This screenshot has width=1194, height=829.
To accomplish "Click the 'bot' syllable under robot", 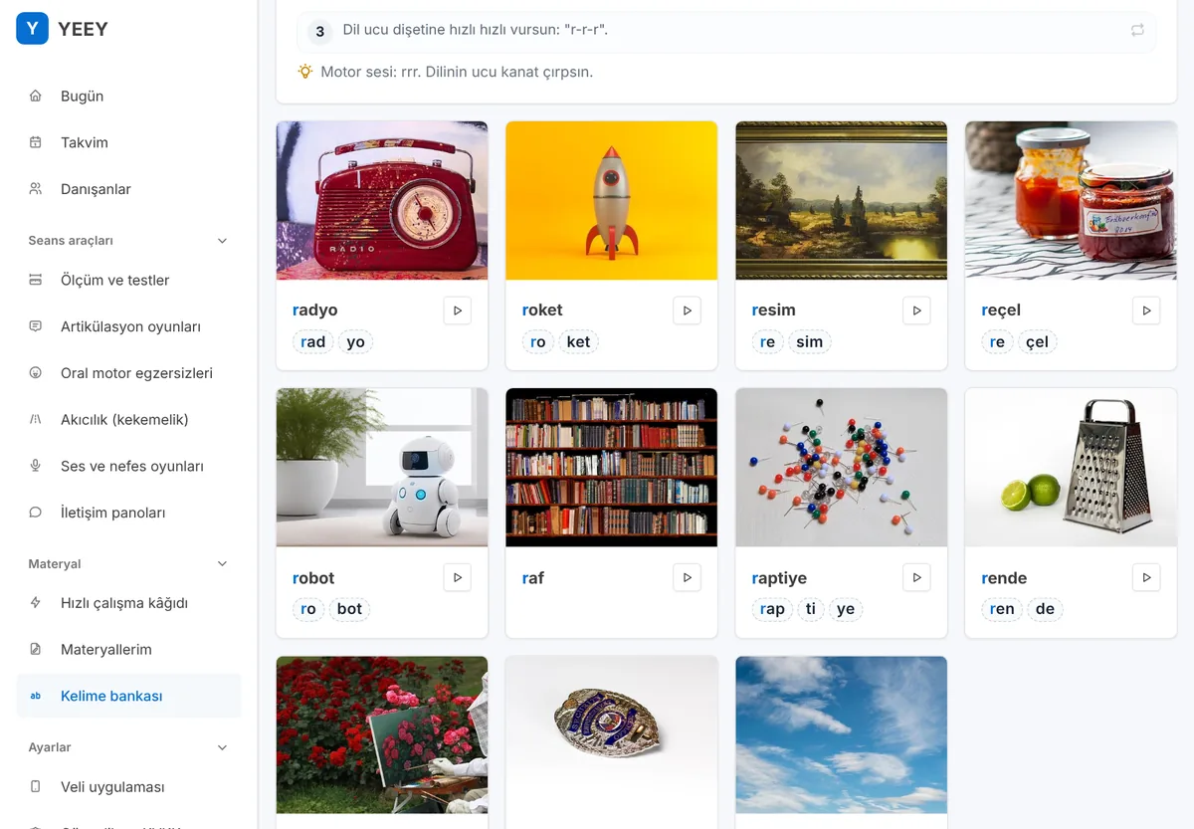I will [349, 609].
